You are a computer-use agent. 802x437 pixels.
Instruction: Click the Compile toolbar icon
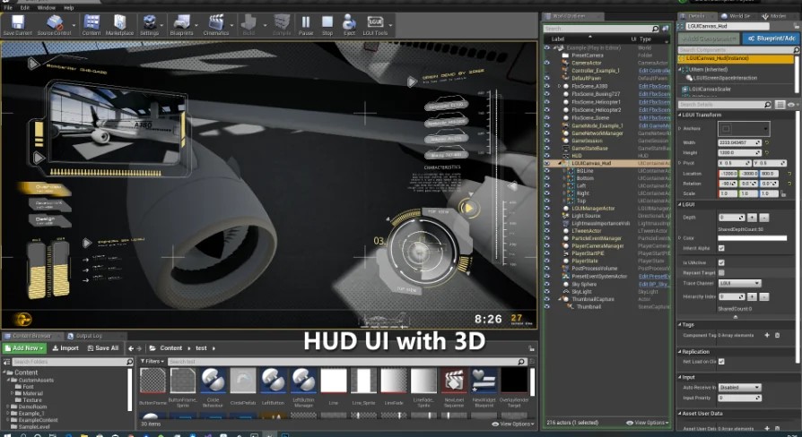tap(282, 24)
